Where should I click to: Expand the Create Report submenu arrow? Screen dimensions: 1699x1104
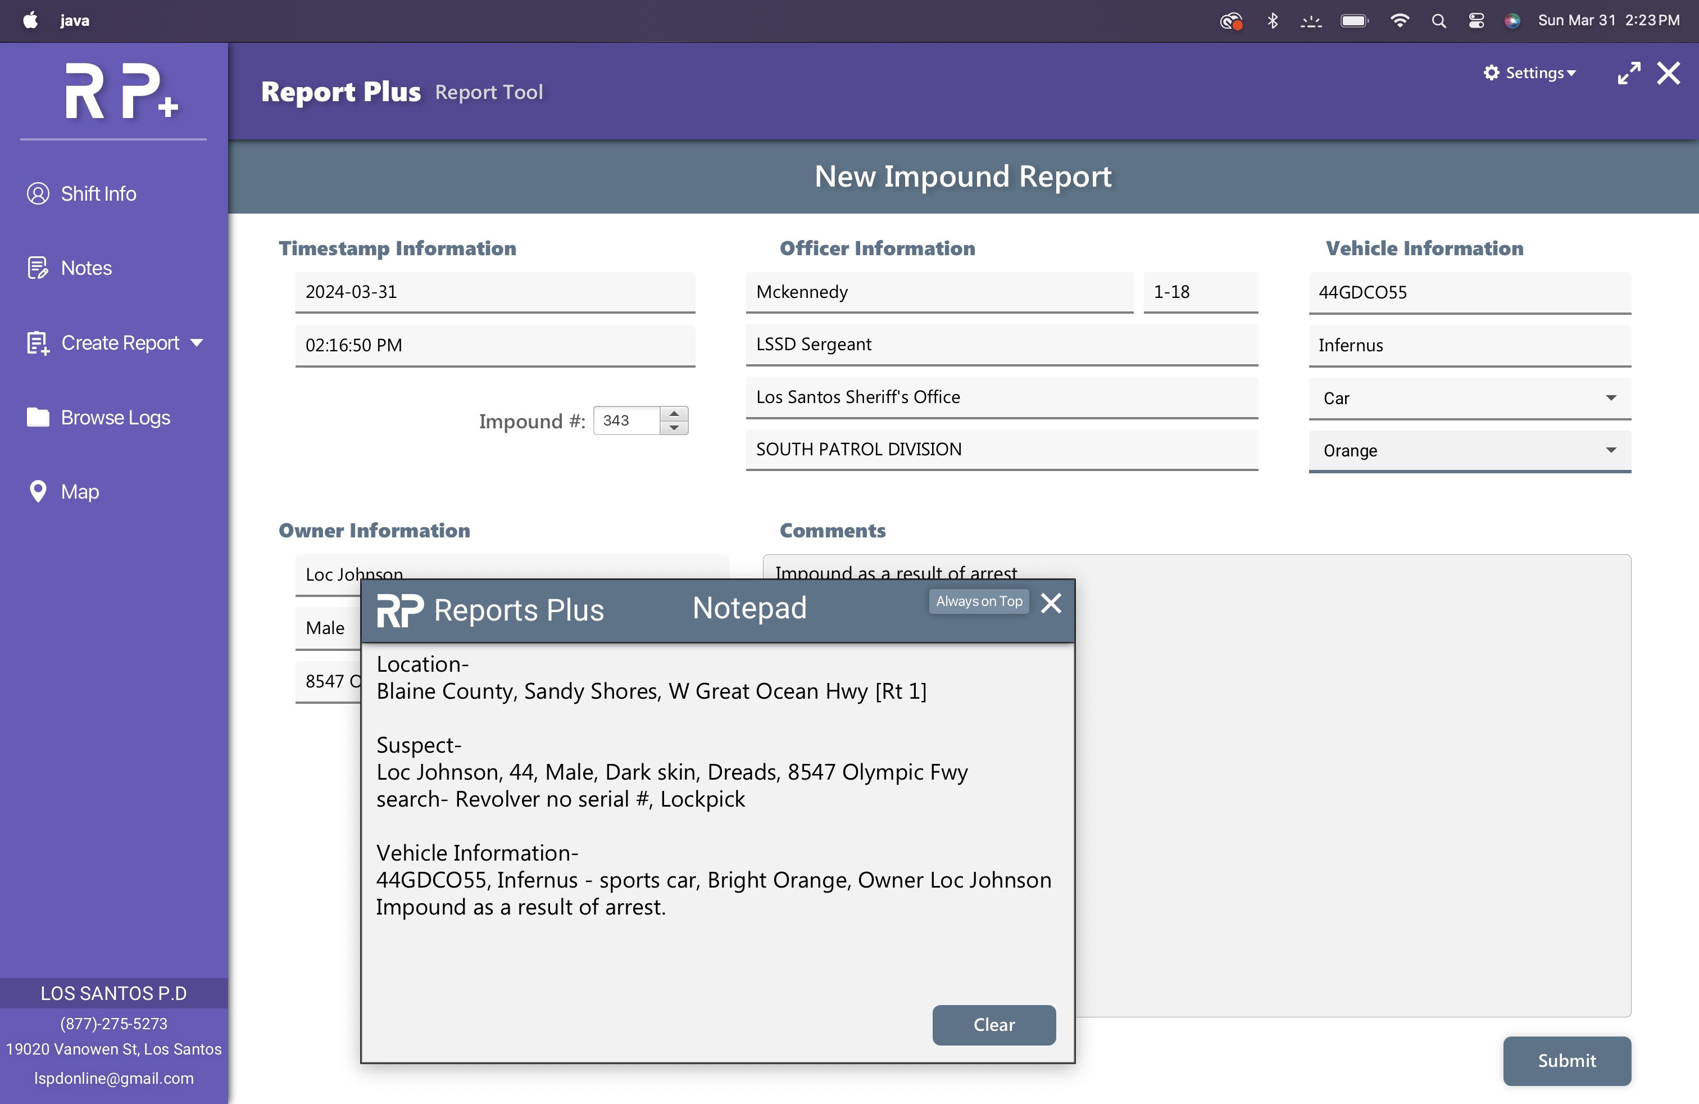[x=197, y=343]
